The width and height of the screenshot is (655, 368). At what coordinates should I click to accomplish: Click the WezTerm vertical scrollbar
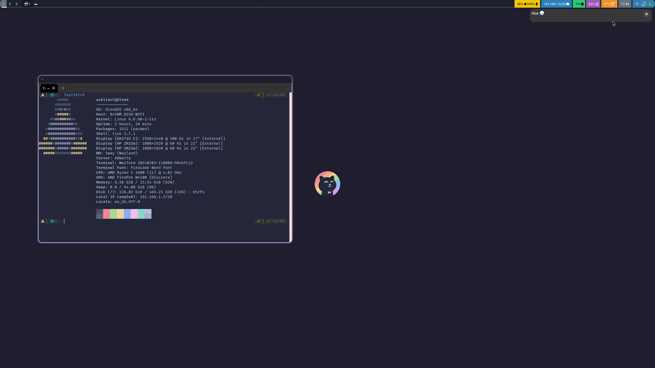click(x=290, y=167)
